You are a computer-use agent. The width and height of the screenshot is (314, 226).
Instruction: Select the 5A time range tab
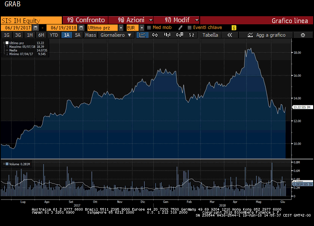coord(78,35)
